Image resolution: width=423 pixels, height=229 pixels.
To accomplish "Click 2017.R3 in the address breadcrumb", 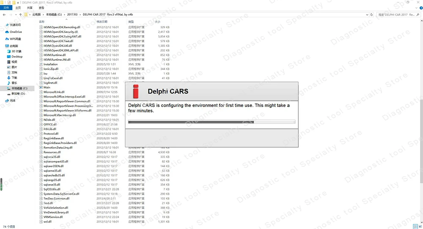I will pyautogui.click(x=72, y=14).
